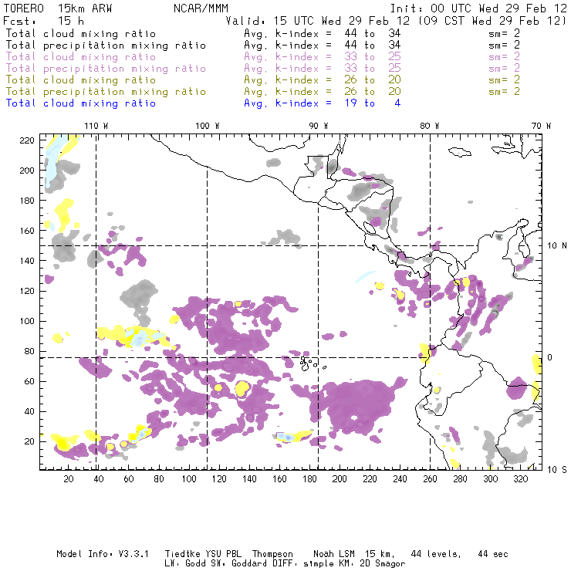This screenshot has width=571, height=571.
Task: Click the '10 S' latitude label
Action: pyautogui.click(x=557, y=470)
